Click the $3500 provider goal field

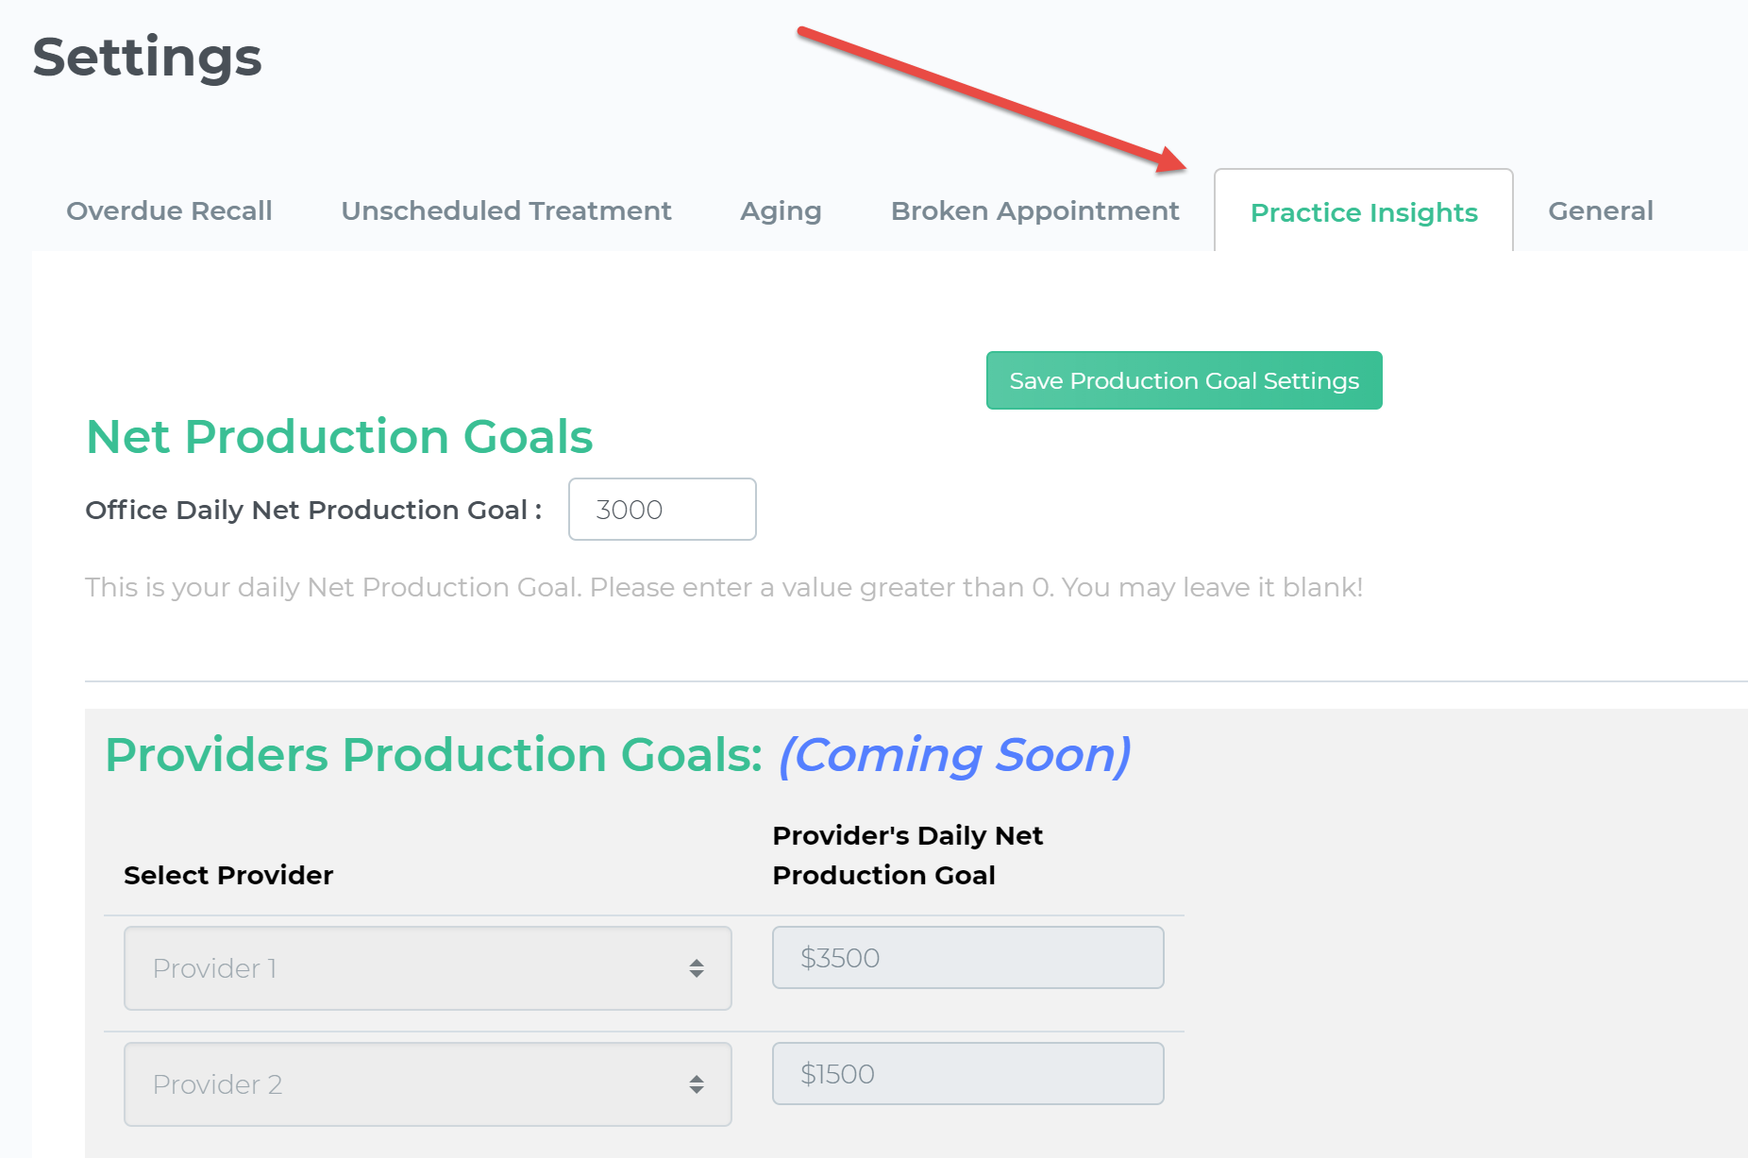pyautogui.click(x=967, y=958)
